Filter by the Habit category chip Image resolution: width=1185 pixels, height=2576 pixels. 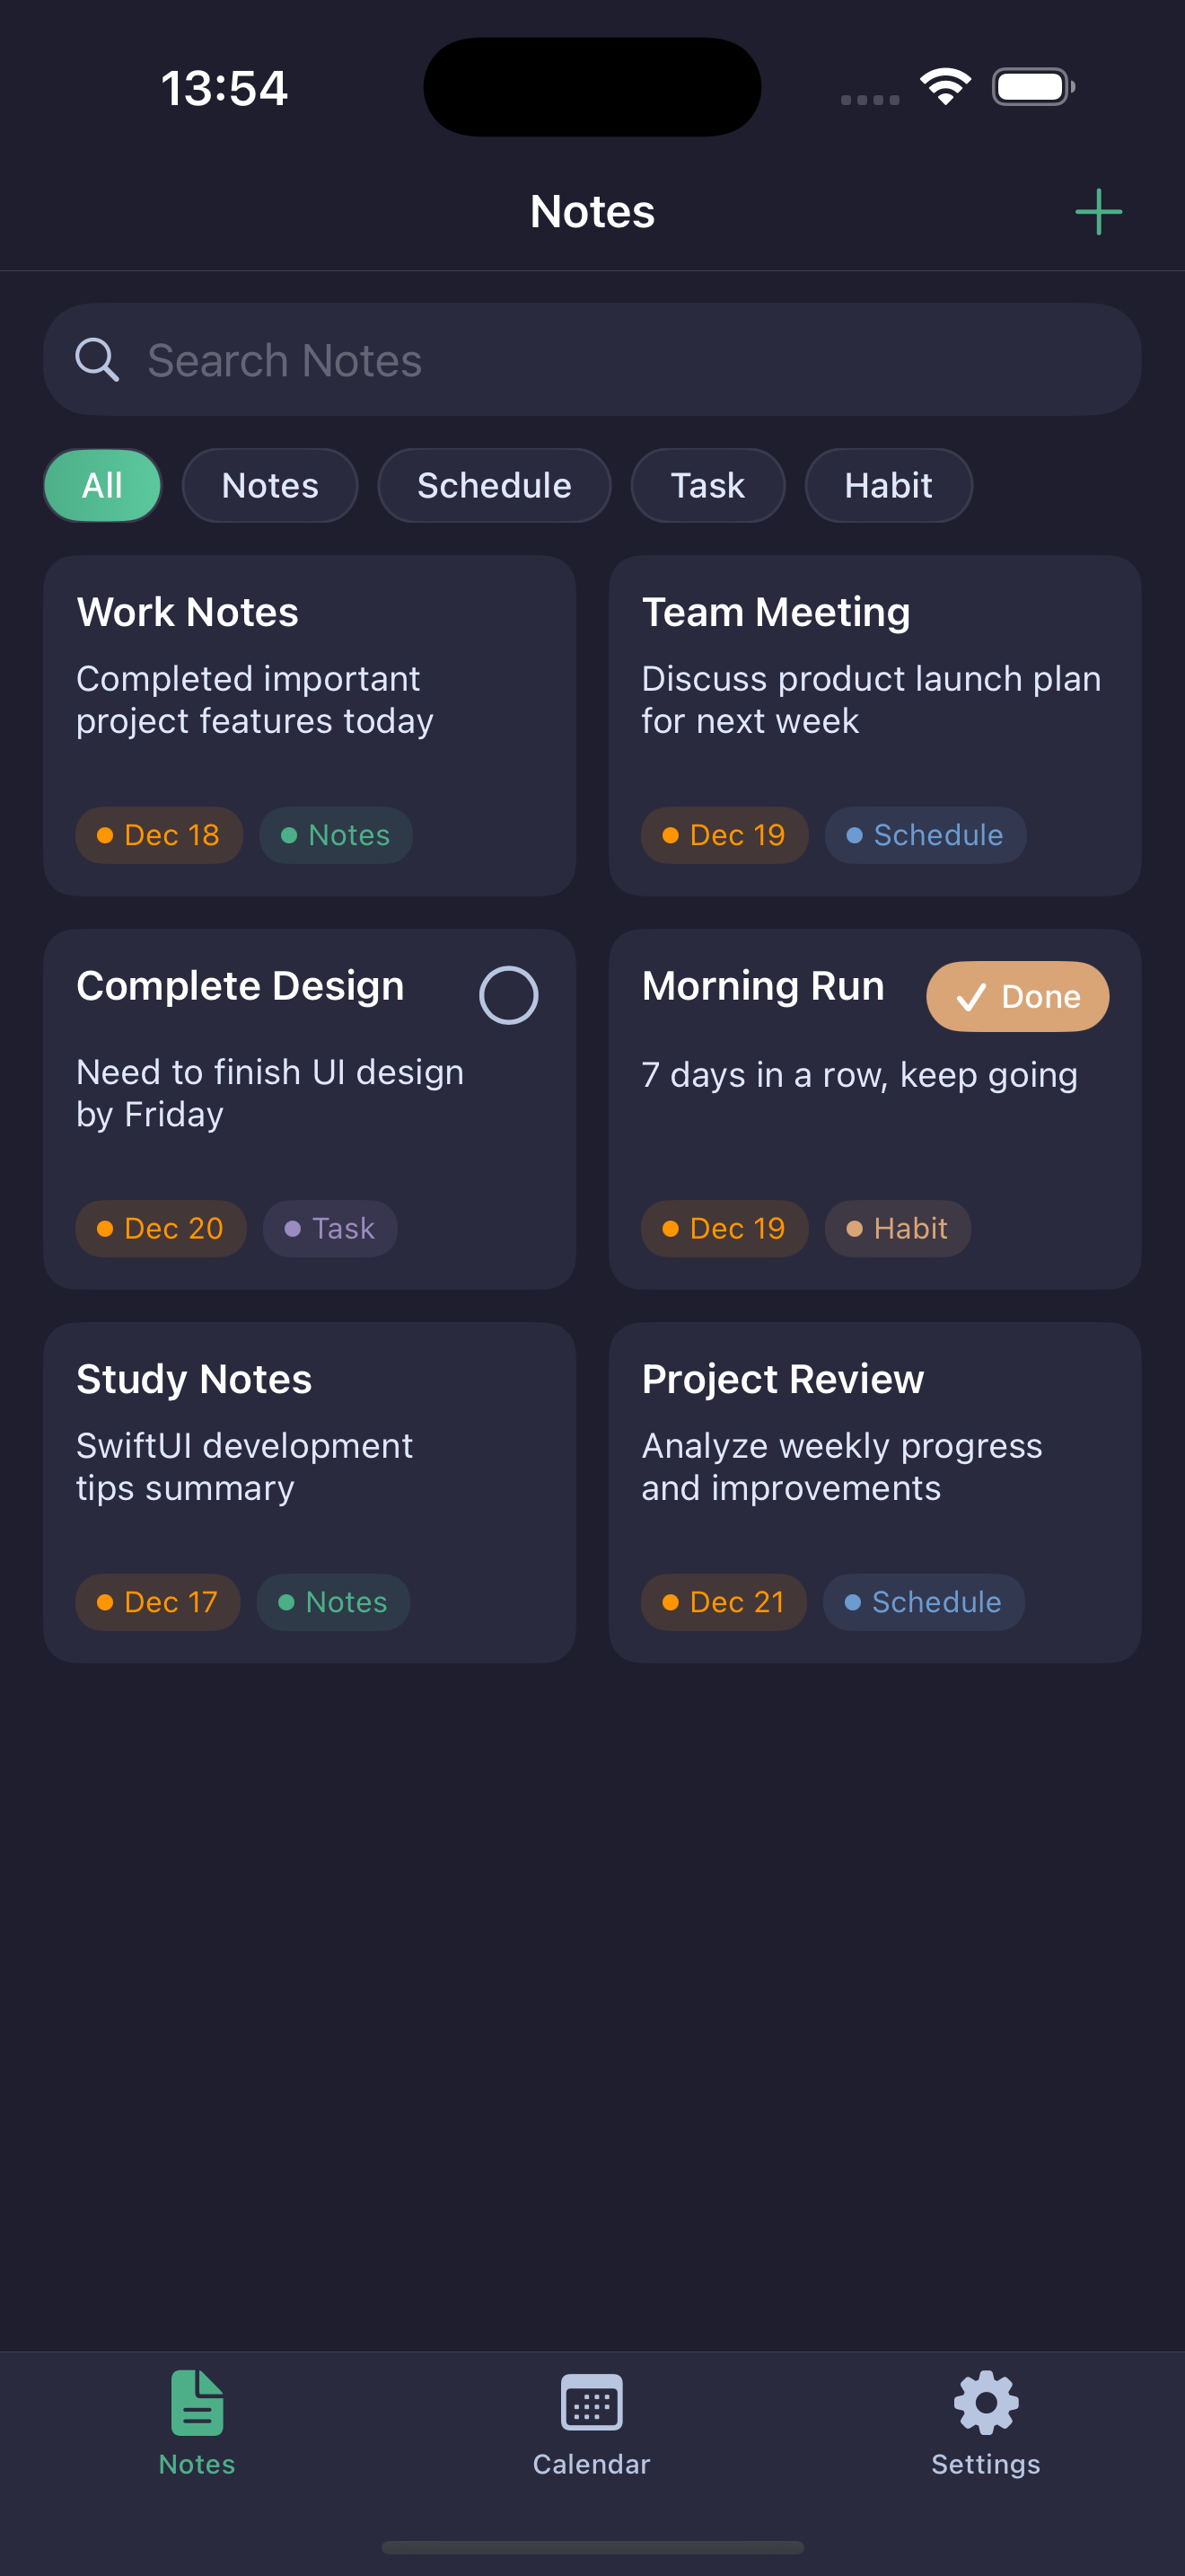(888, 485)
